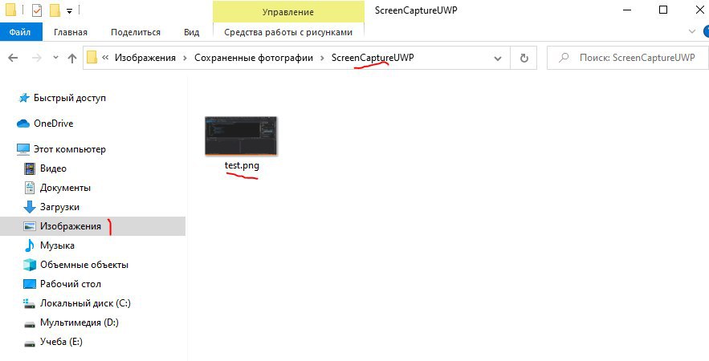Open the Поделиться (Share) ribbon tab
The width and height of the screenshot is (709, 361).
click(136, 32)
